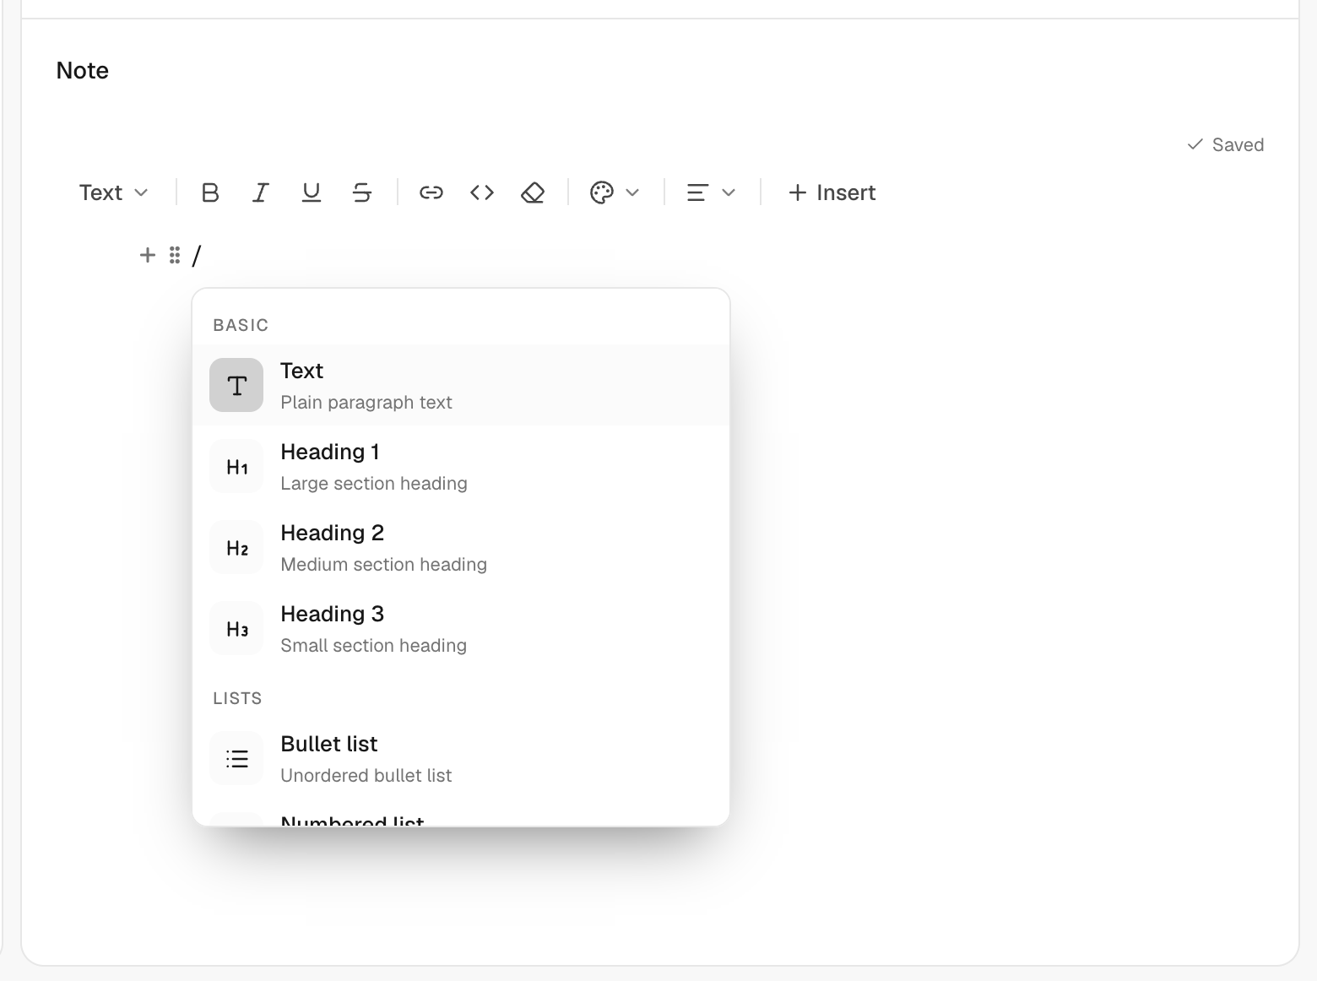Open the Text block type dropdown
The image size is (1317, 981).
coord(114,193)
